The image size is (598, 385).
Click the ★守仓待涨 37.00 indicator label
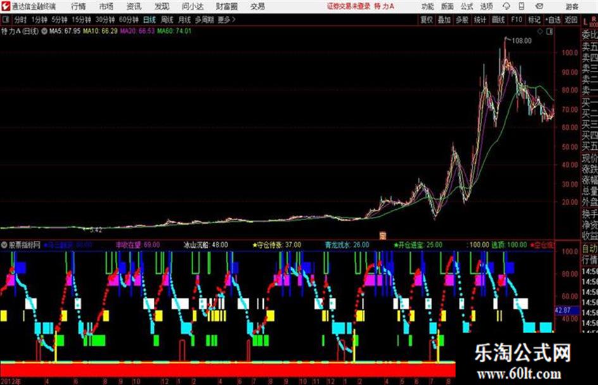[277, 245]
